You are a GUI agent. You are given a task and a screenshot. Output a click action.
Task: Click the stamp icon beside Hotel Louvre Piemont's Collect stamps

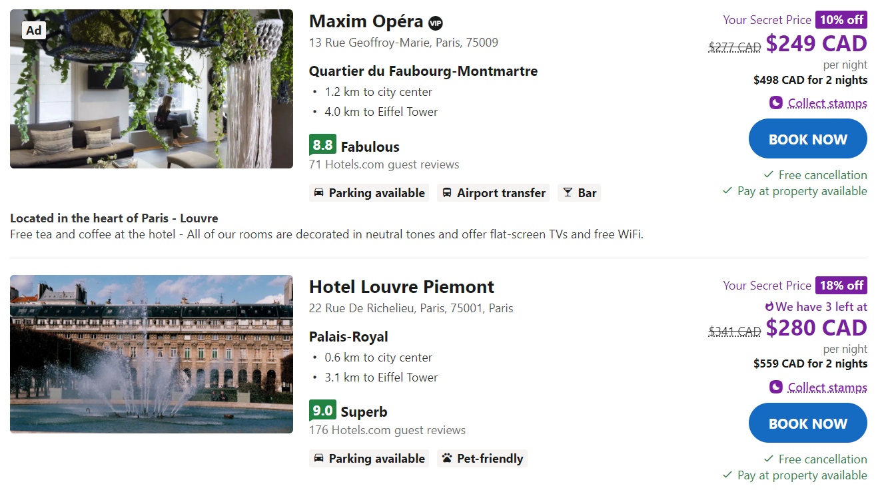[x=775, y=387]
